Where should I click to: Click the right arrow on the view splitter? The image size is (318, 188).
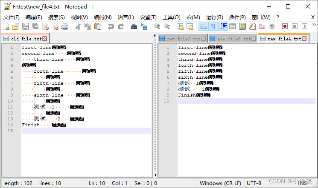[155, 175]
